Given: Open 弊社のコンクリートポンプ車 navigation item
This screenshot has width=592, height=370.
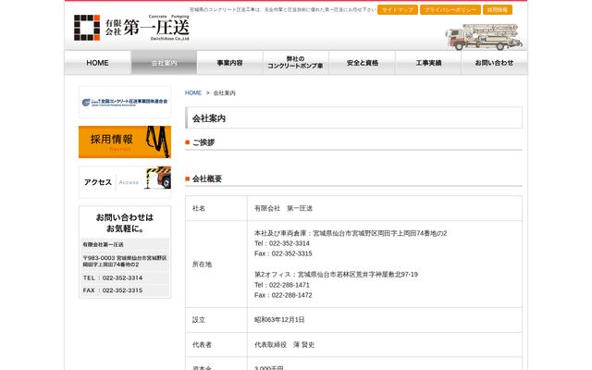Looking at the screenshot, I should tap(296, 63).
